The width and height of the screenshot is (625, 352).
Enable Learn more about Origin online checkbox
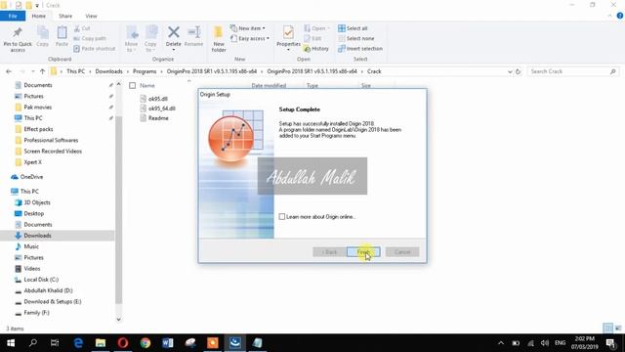282,217
